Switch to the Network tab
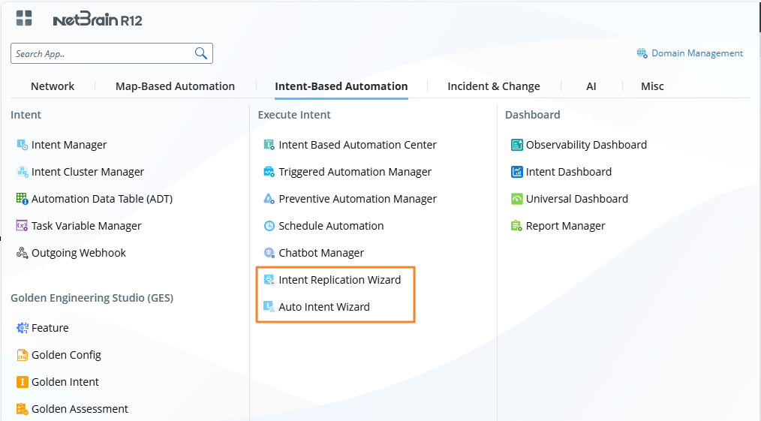This screenshot has height=421, width=761. [53, 86]
